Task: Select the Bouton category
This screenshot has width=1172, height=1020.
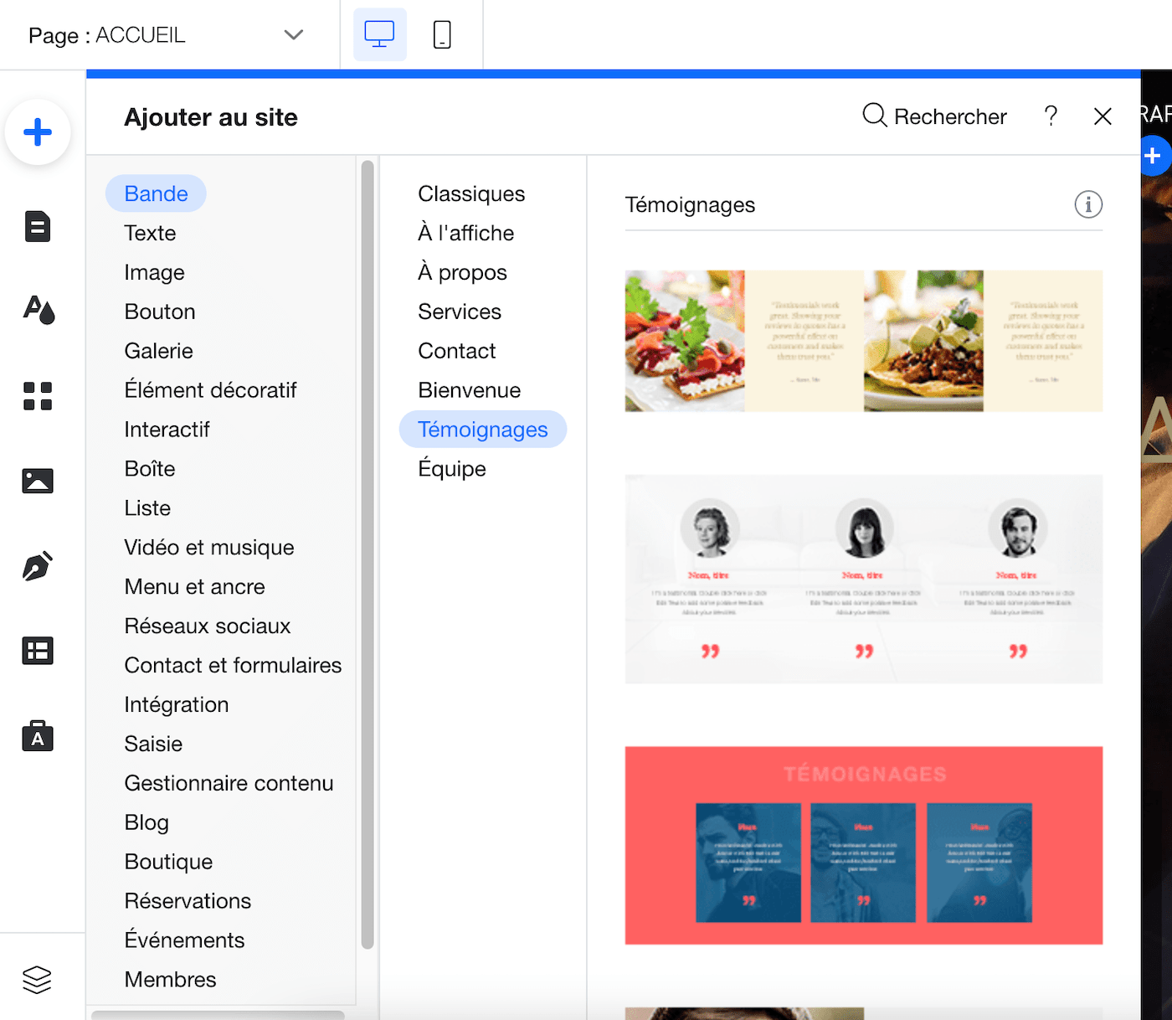Action: tap(160, 312)
